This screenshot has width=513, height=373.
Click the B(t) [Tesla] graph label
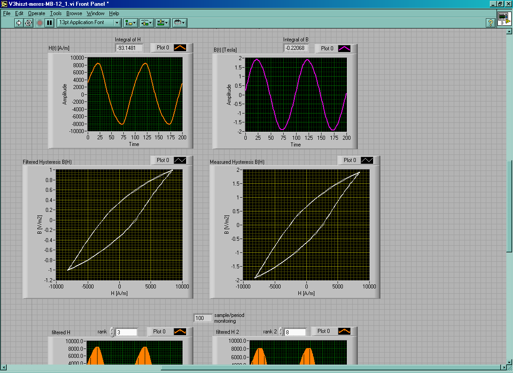tap(225, 50)
